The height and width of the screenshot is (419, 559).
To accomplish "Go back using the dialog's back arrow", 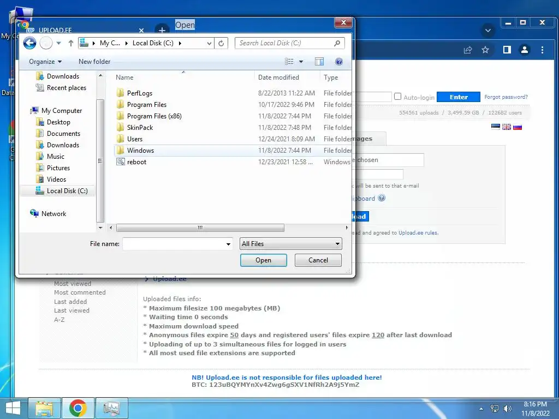I will (x=29, y=43).
